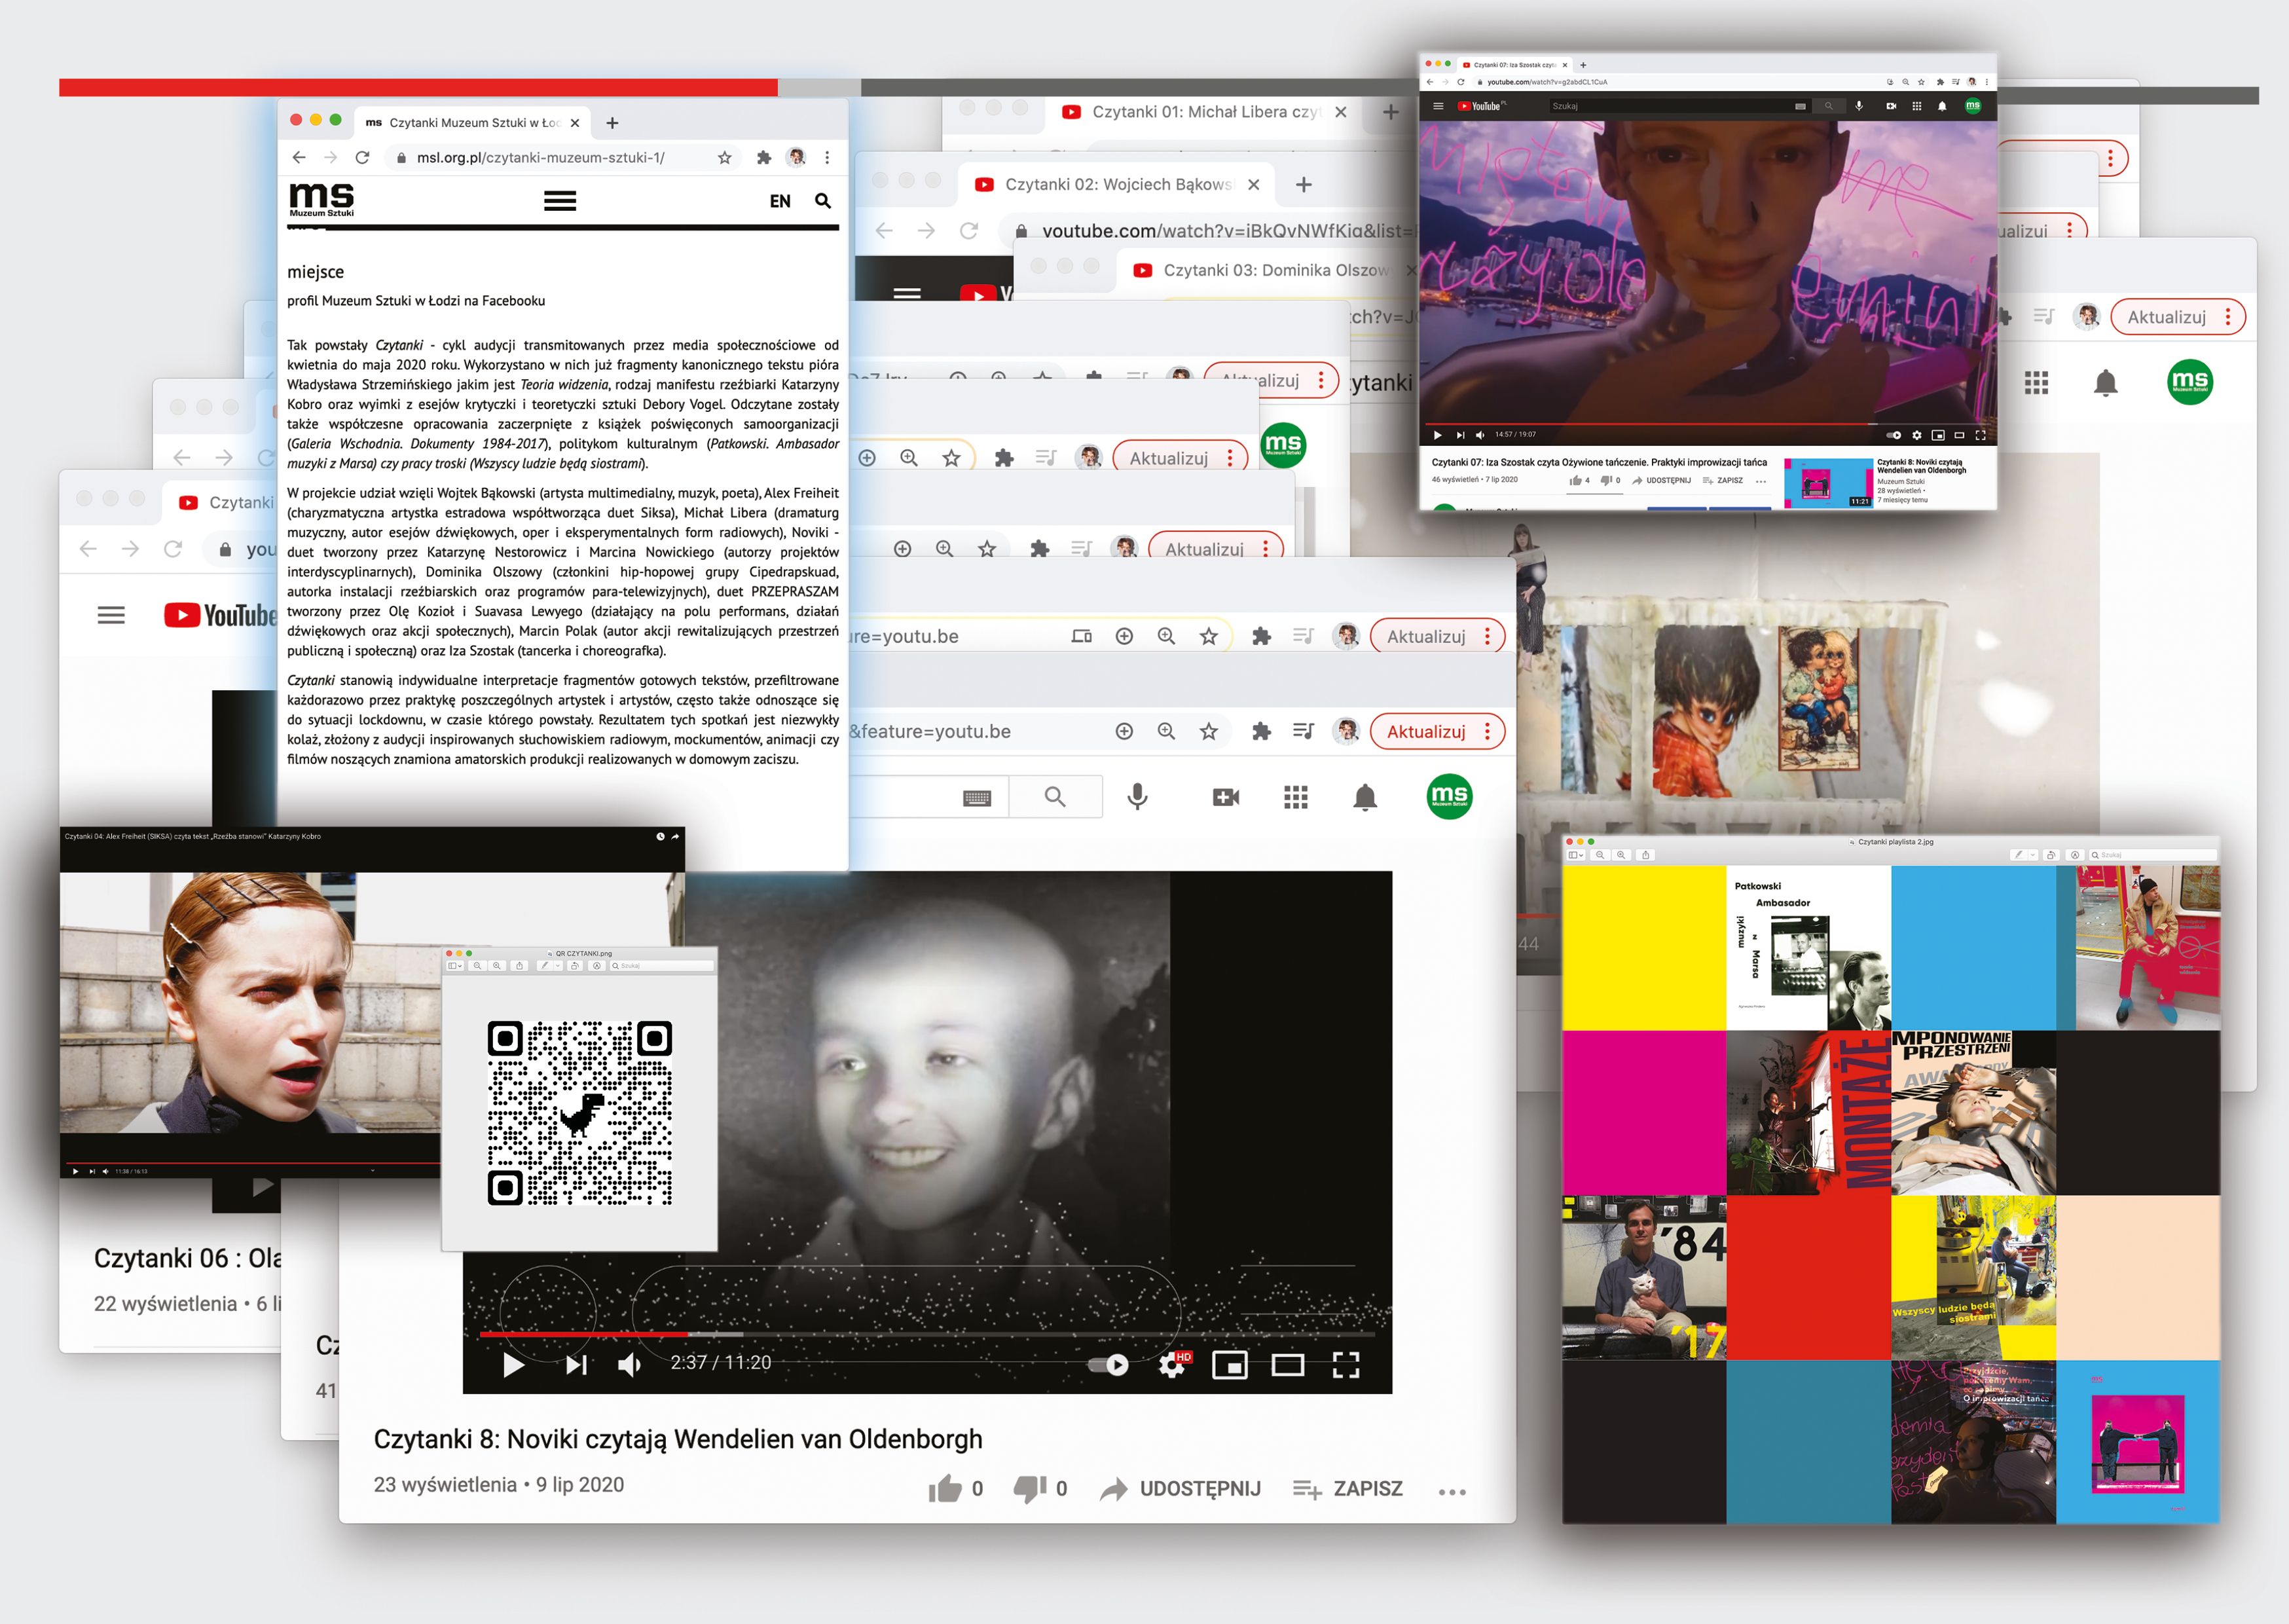Click search magnifier on Muzeum Sztuki site
The width and height of the screenshot is (2289, 1624).
click(822, 201)
